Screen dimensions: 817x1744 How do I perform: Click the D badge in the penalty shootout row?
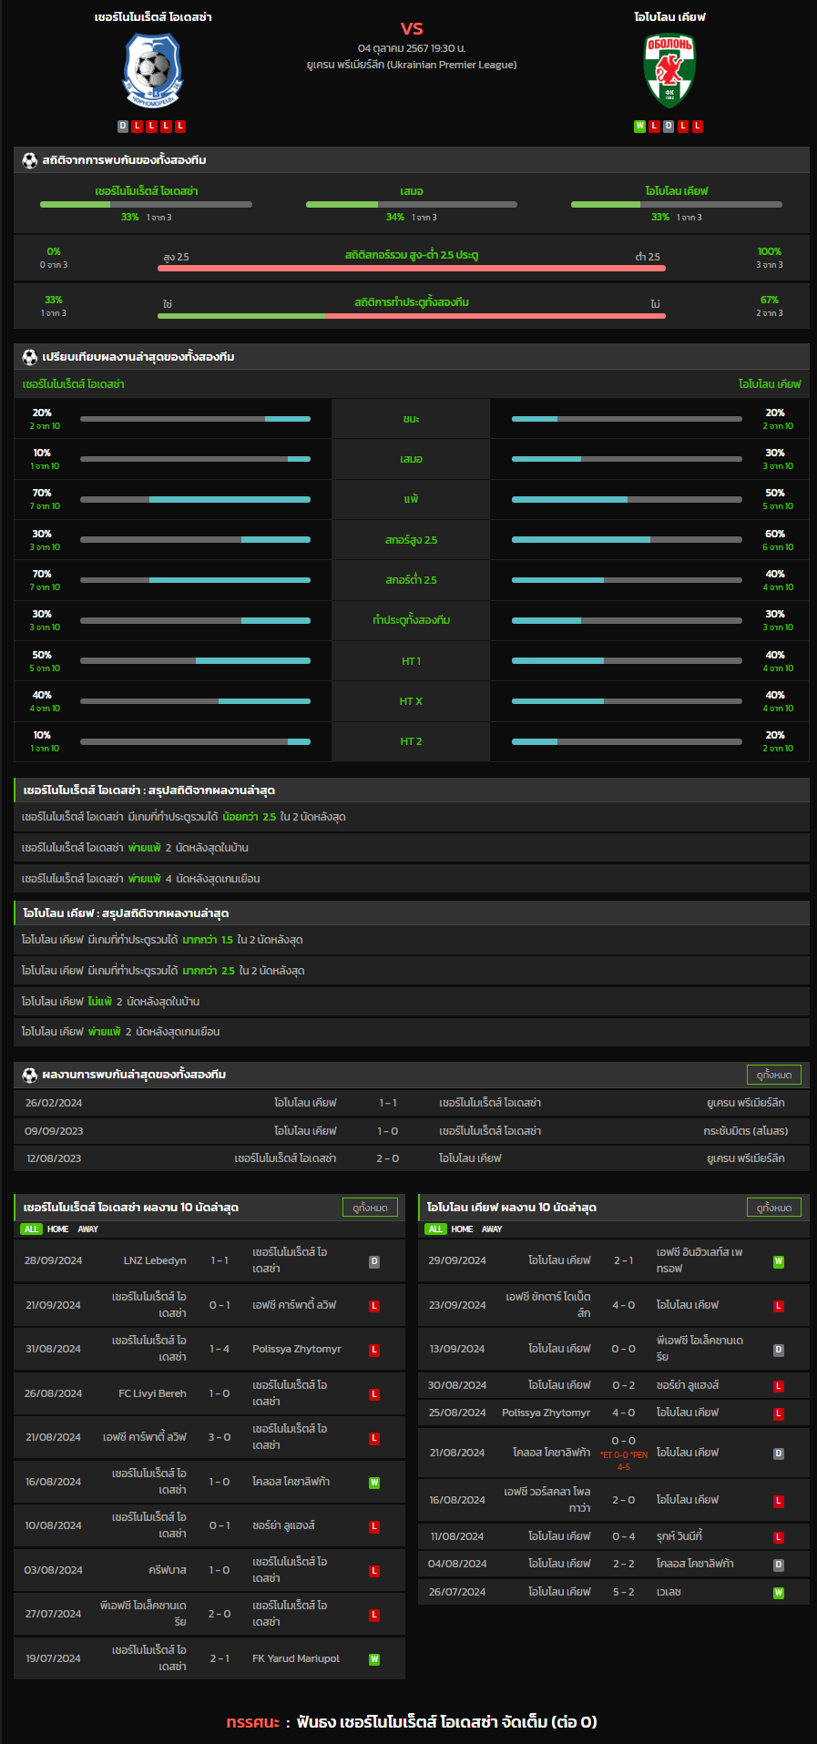(779, 1453)
